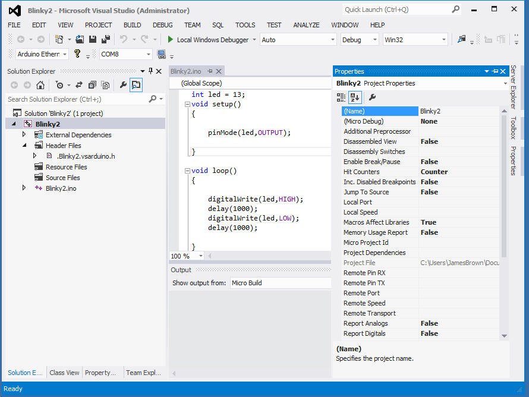Image resolution: width=529 pixels, height=397 pixels.
Task: Collapse the Header Files tree node
Action: coord(24,146)
